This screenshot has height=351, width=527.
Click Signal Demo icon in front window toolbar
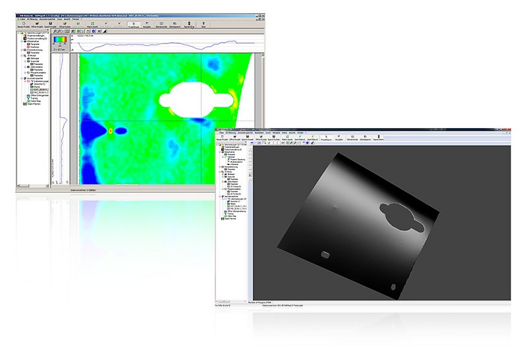[379, 137]
